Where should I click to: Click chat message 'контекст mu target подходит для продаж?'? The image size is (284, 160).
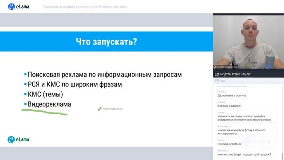click(244, 154)
